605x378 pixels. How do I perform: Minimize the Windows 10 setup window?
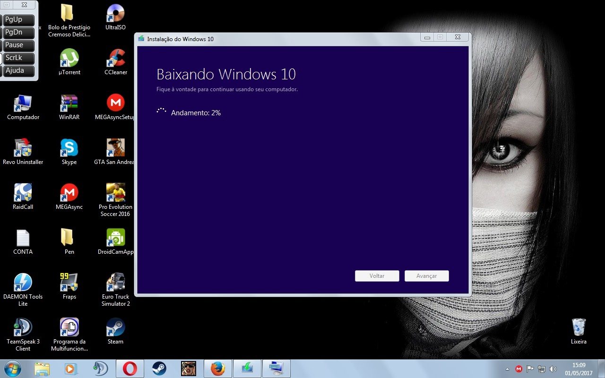[x=427, y=37]
